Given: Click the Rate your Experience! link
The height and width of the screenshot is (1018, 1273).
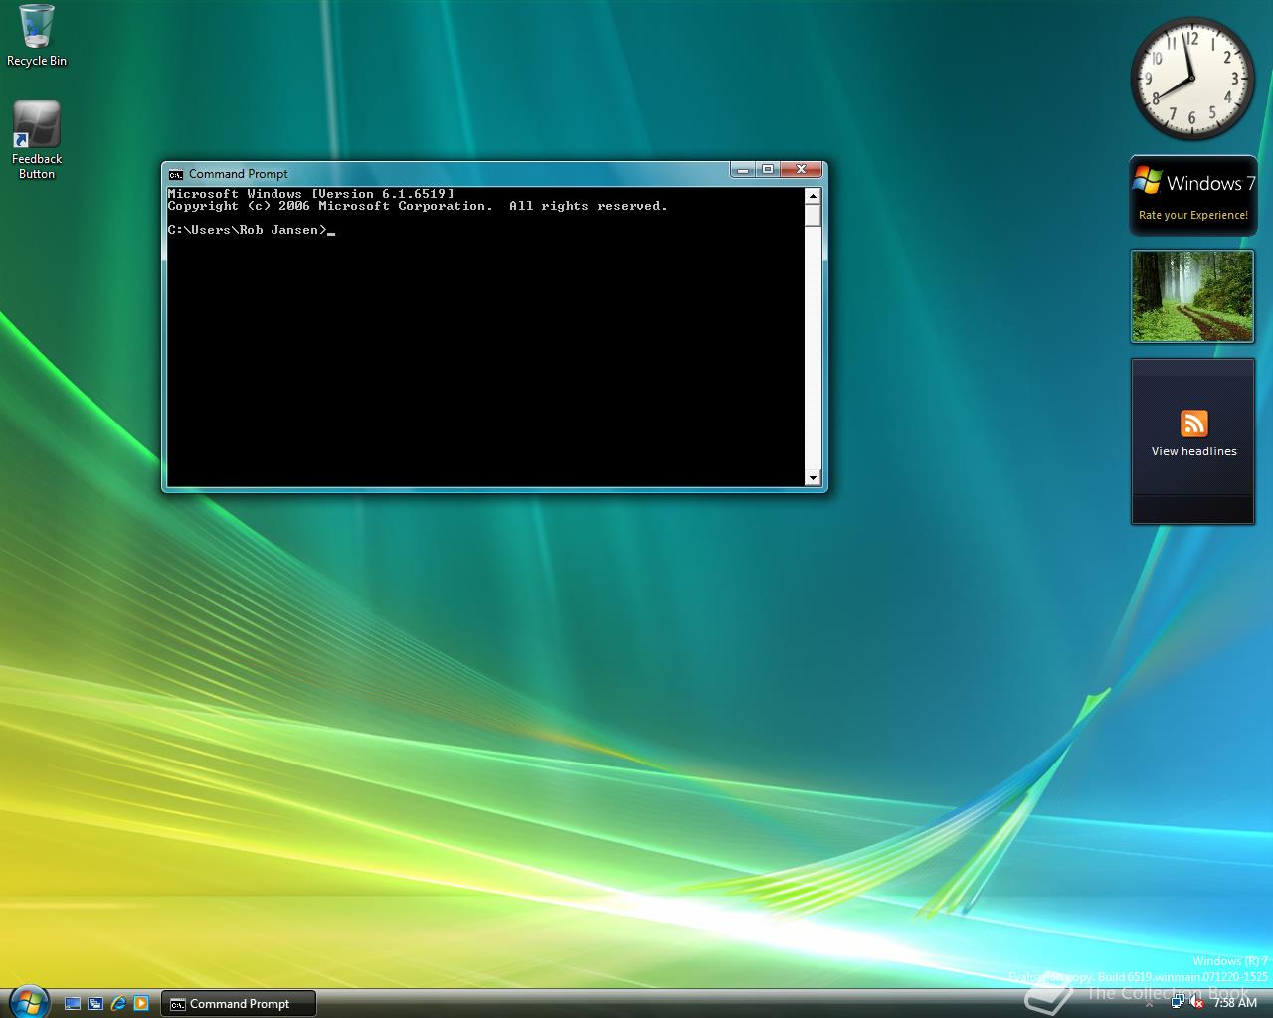Looking at the screenshot, I should (1192, 215).
